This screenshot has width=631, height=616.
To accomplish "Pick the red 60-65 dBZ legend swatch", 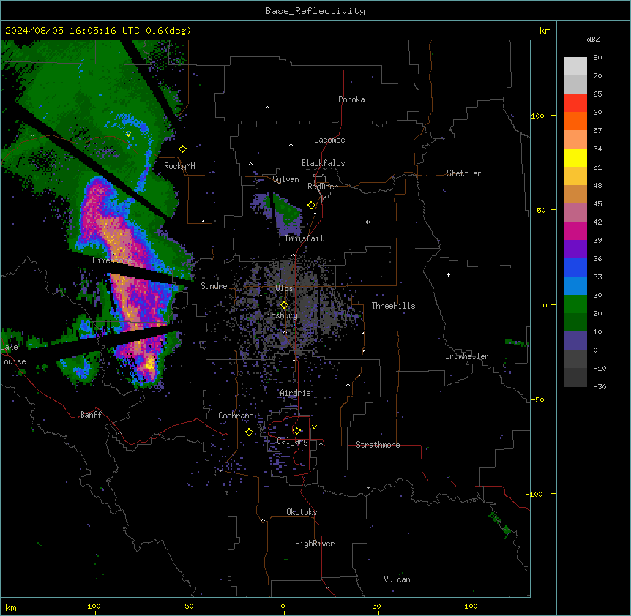I will 575,102.
